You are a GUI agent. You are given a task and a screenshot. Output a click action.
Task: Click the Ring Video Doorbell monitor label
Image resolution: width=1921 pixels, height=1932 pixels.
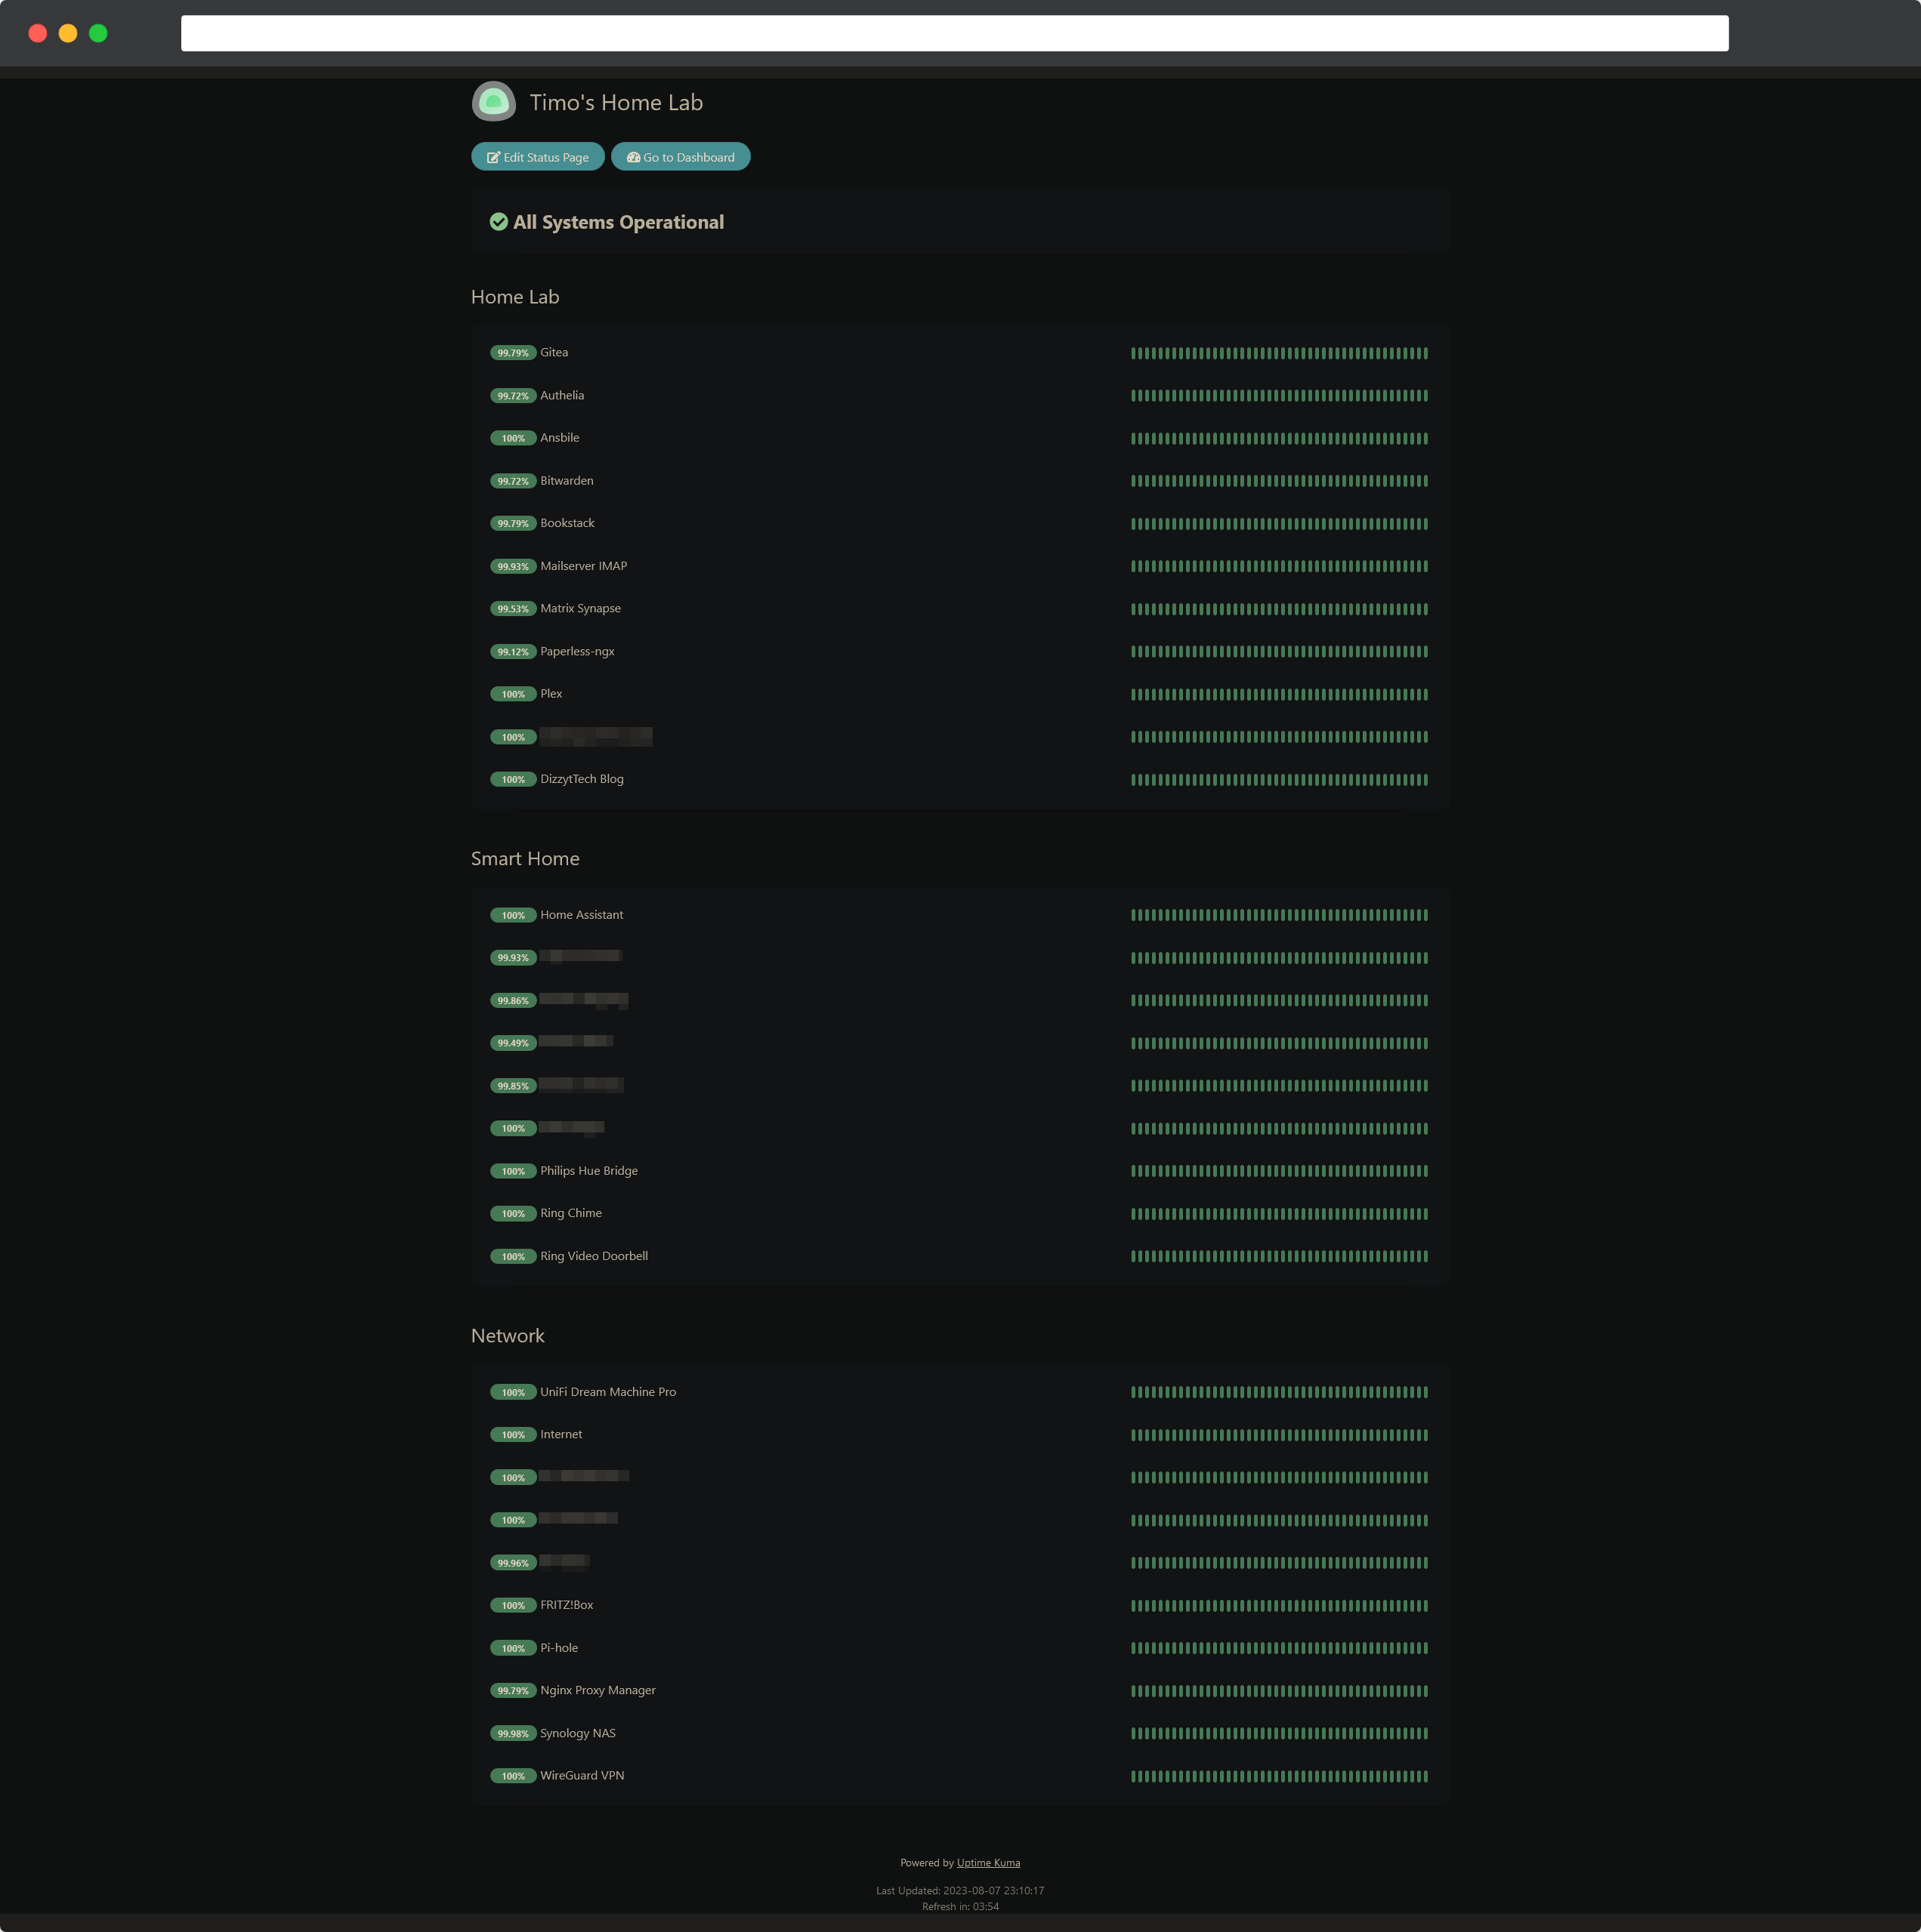(593, 1256)
